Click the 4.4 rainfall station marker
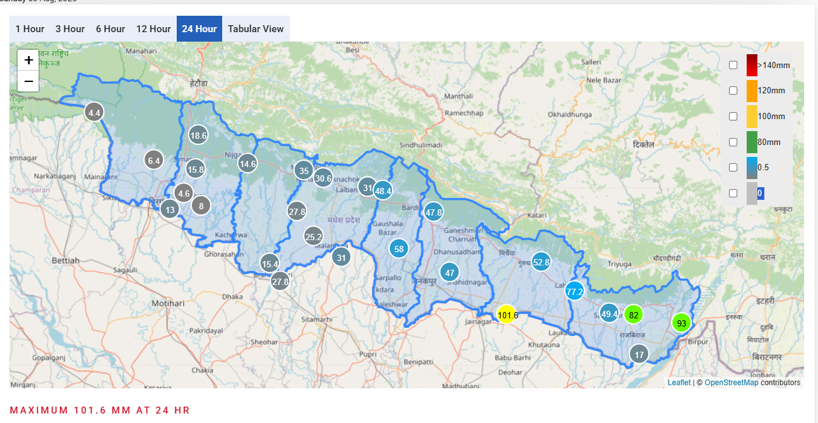The height and width of the screenshot is (423, 818). click(x=94, y=113)
